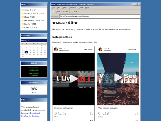Viewport: 161px width, 121px height.
Task: Open Links / リンク from the menu
Action: [x=31, y=27]
